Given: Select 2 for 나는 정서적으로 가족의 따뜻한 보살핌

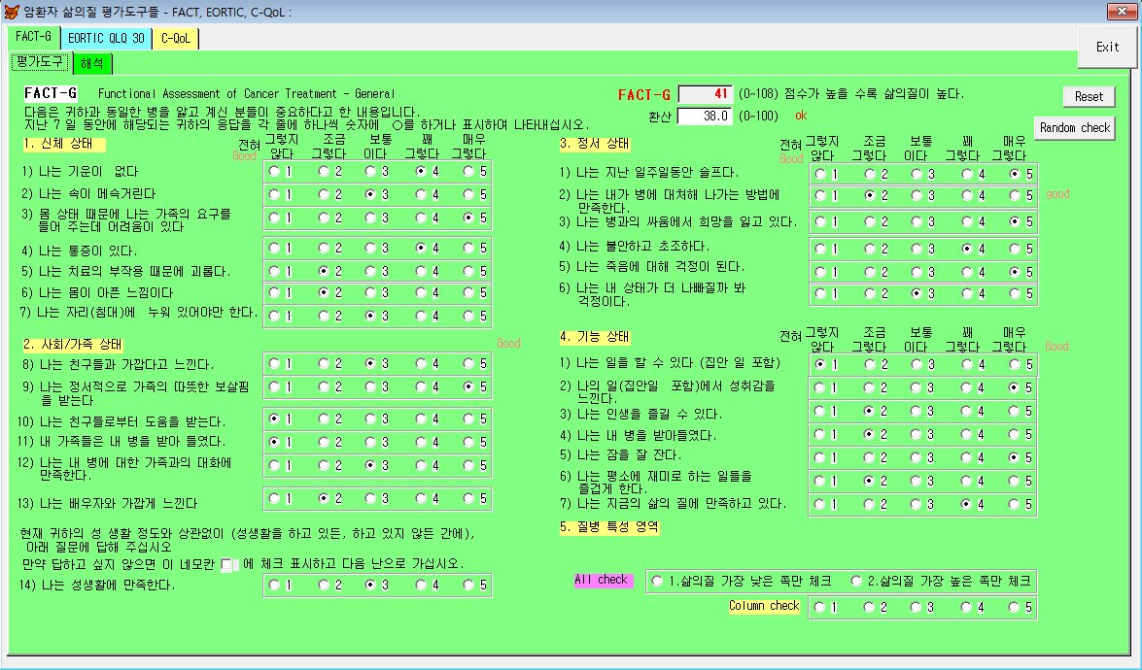Looking at the screenshot, I should (x=324, y=386).
